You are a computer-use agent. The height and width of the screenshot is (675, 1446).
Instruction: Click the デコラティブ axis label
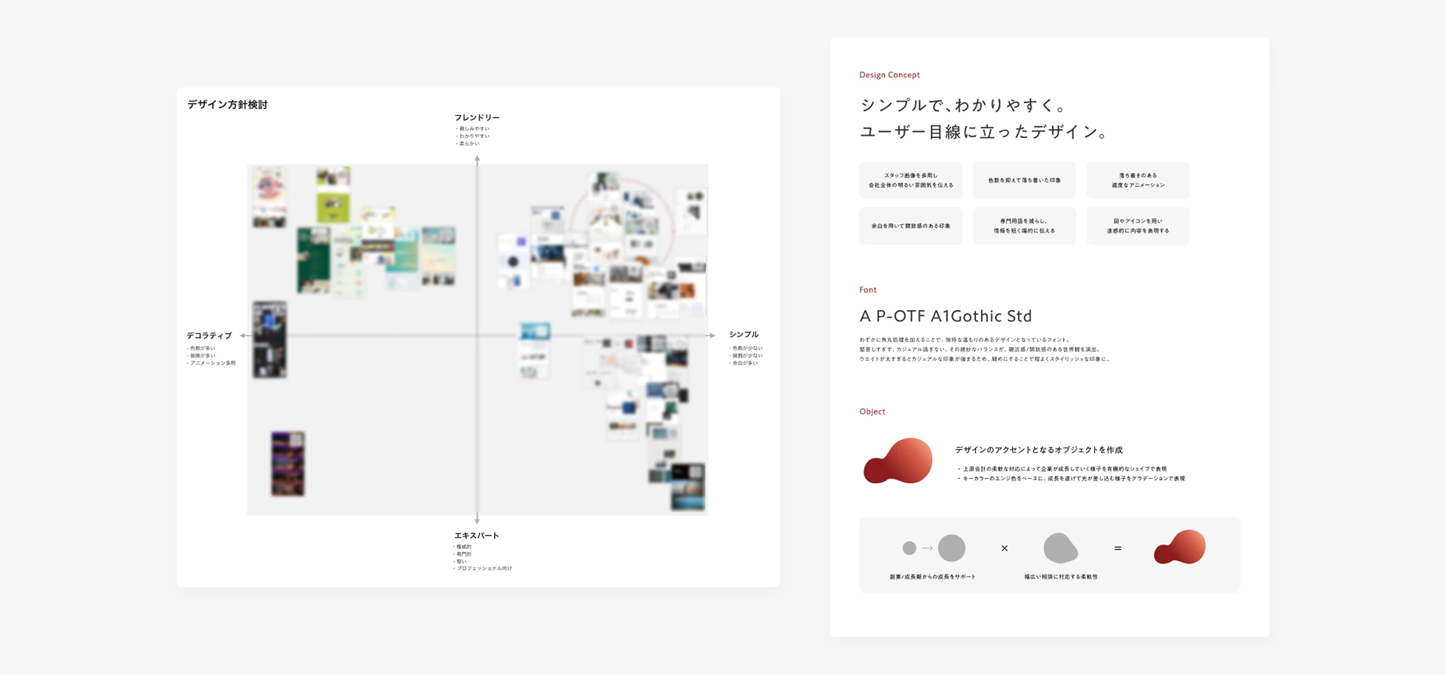(x=209, y=336)
